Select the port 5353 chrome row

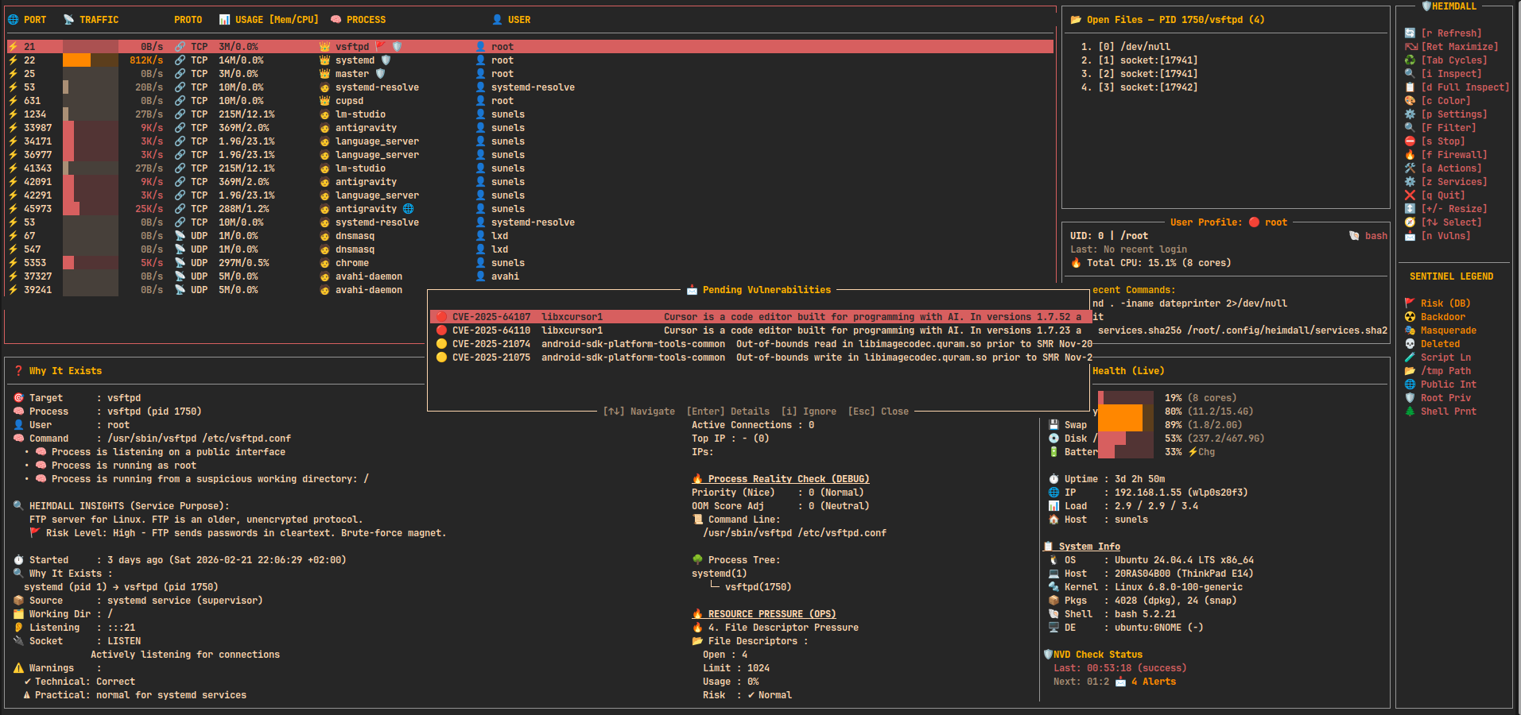tap(530, 263)
